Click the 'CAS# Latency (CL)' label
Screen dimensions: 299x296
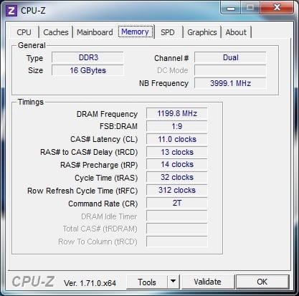104,139
